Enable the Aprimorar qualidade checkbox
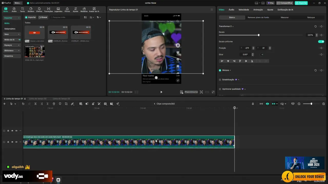 (x=220, y=89)
